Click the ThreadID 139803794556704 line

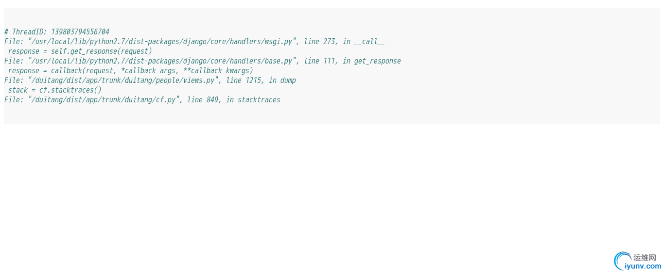[57, 32]
